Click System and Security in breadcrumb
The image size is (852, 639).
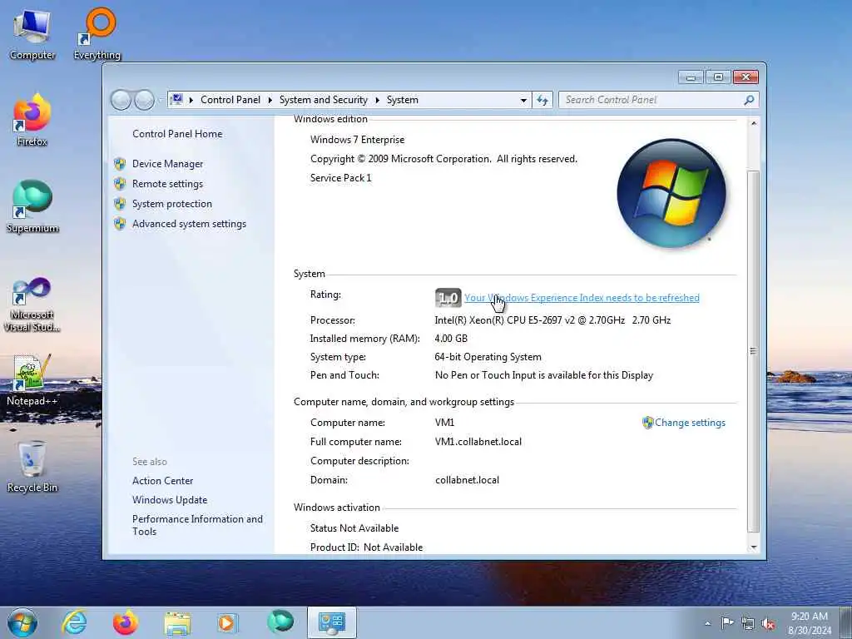324,100
